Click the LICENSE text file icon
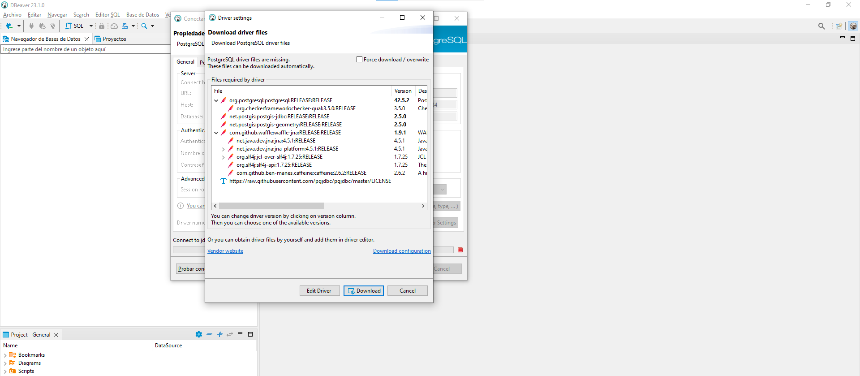Image resolution: width=860 pixels, height=376 pixels. (223, 181)
